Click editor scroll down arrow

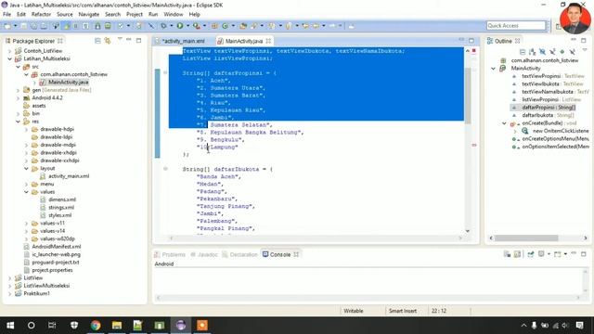[468, 231]
